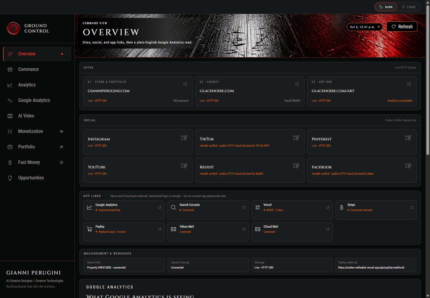Click the Monetization checklist icon
The width and height of the screenshot is (430, 298).
(10, 131)
